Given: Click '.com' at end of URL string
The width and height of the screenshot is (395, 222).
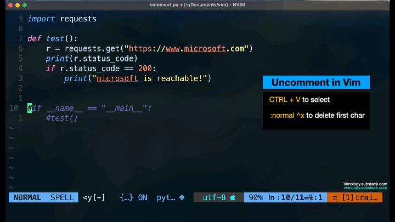Looking at the screenshot, I should [x=235, y=49].
